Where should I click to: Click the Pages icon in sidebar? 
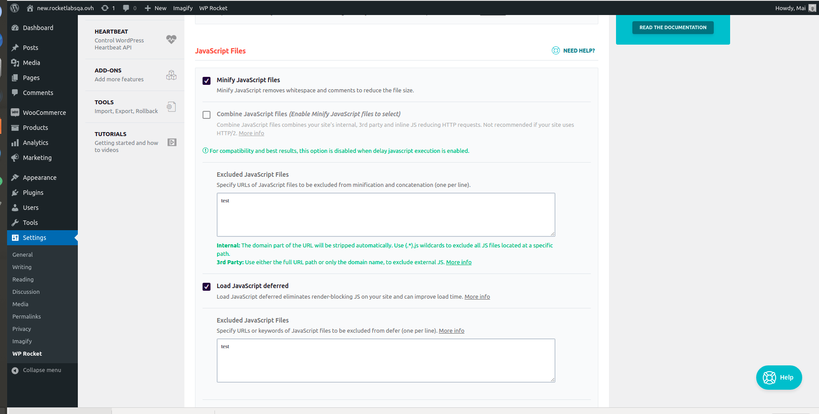point(15,78)
